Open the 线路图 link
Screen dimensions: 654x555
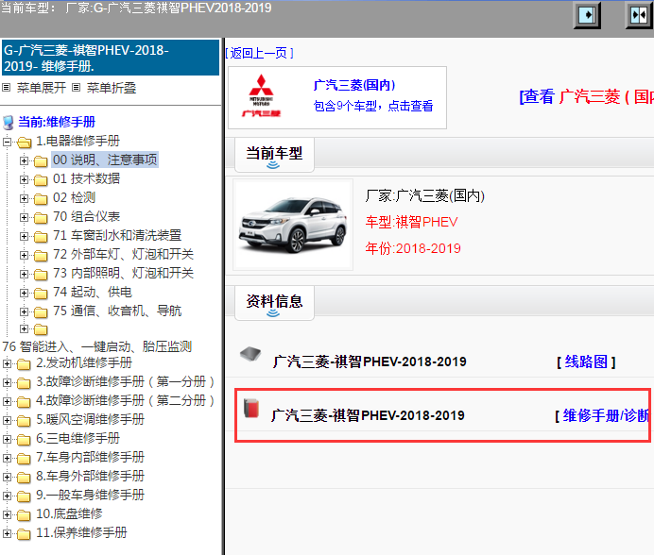(x=586, y=362)
